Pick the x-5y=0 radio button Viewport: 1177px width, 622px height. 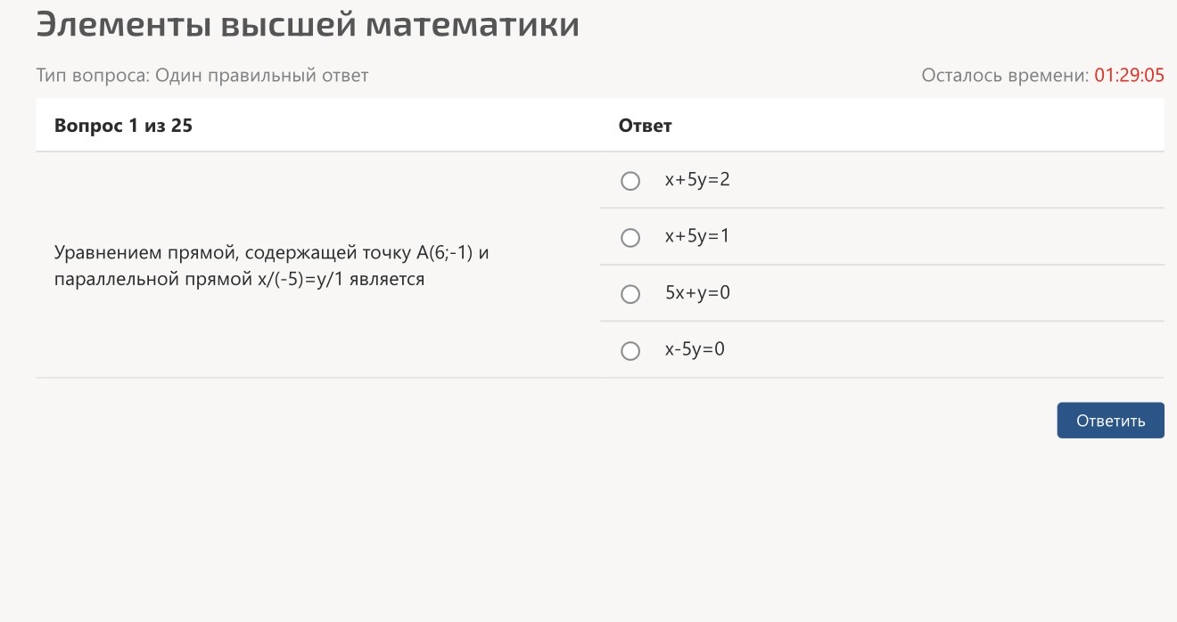tap(630, 351)
